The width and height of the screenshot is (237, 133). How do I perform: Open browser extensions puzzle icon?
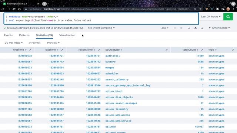click(217, 9)
